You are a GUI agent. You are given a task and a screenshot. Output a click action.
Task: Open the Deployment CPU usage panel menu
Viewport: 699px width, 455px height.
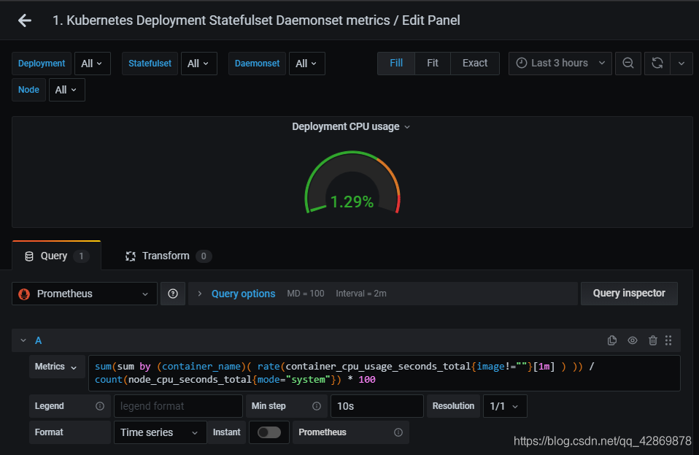click(x=351, y=126)
